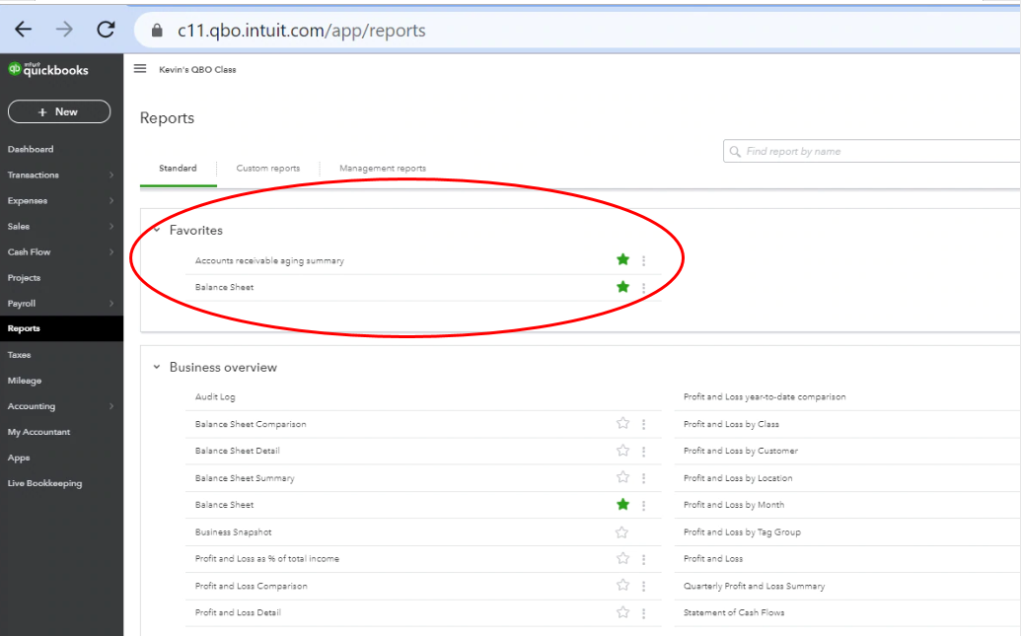
Task: Open Profit and Loss by Month report
Action: (x=734, y=505)
